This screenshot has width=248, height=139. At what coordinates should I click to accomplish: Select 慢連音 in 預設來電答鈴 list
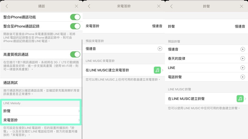(x=124, y=49)
